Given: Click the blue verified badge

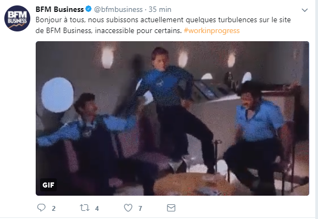Looking at the screenshot, I should pyautogui.click(x=89, y=9).
